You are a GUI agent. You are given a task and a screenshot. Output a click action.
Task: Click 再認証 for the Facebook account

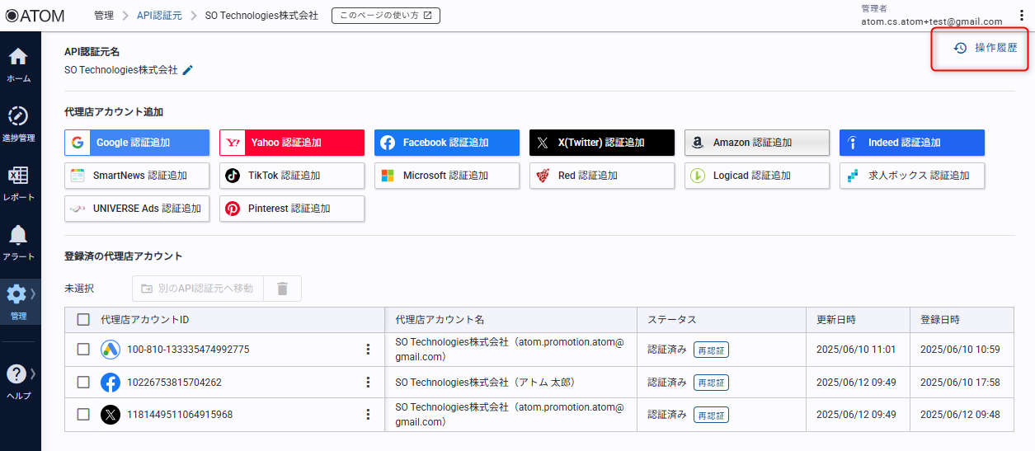point(711,383)
